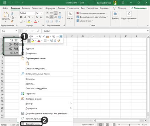The width and height of the screenshot is (150, 126).
Task: Click Merge and Center icon in ribbon
Action: point(60,17)
